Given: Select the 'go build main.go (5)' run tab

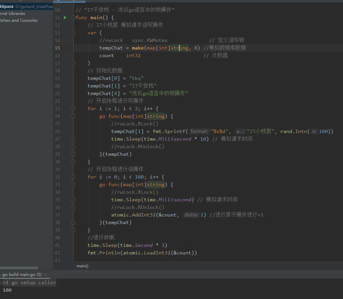Looking at the screenshot, I should 22,275.
